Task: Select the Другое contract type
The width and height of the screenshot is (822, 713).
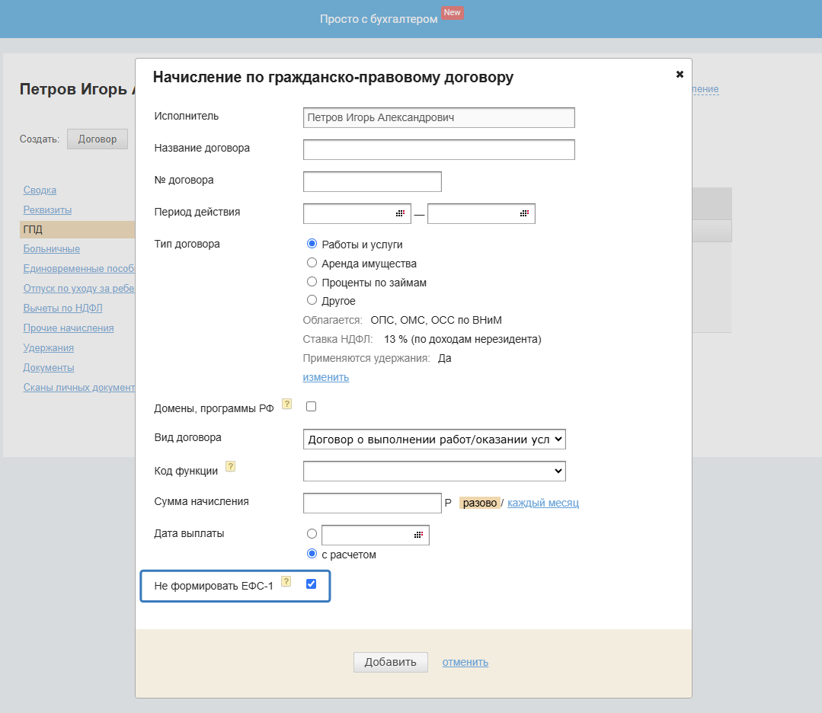Action: tap(312, 300)
